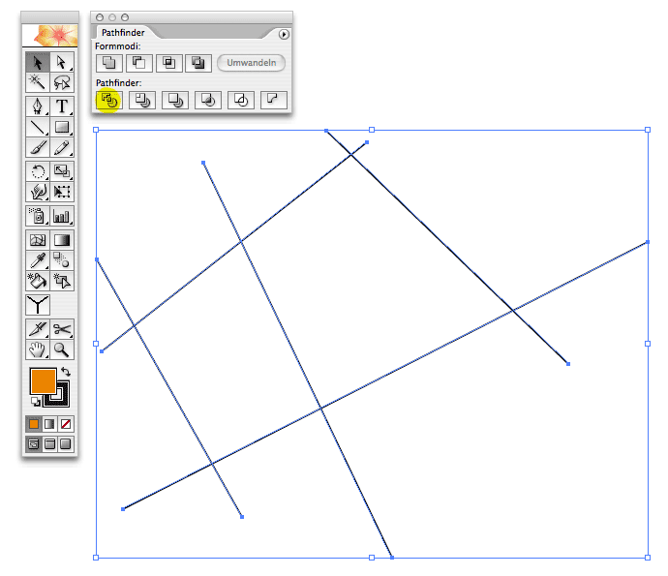The height and width of the screenshot is (576, 668).
Task: Apply the Trim pathfinder
Action: coord(142,101)
